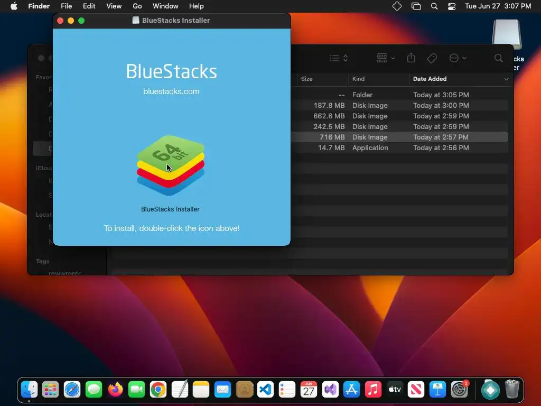
Task: Select the 242.5 MB Disk Image row
Action: click(x=399, y=126)
